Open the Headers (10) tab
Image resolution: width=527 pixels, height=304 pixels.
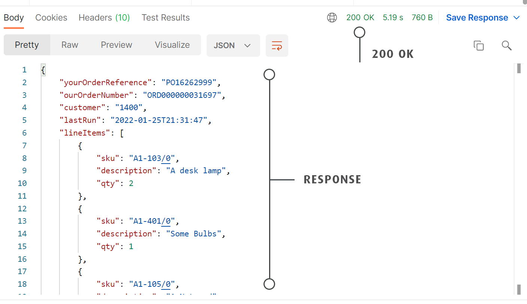104,18
